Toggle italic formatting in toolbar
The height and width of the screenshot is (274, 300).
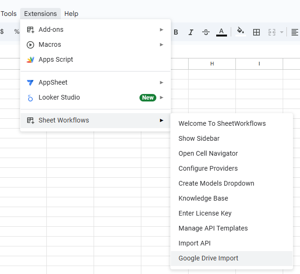pyautogui.click(x=191, y=32)
